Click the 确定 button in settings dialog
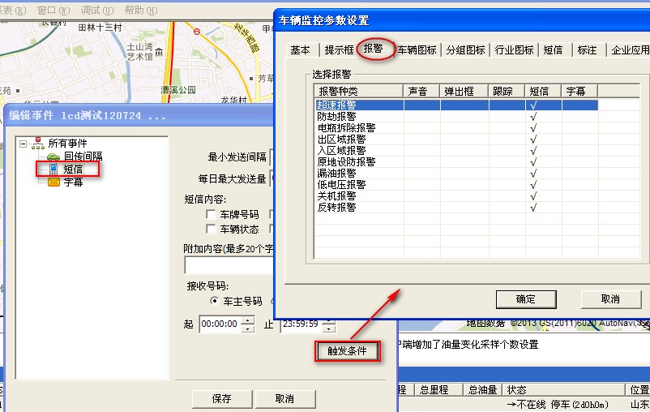 click(525, 298)
